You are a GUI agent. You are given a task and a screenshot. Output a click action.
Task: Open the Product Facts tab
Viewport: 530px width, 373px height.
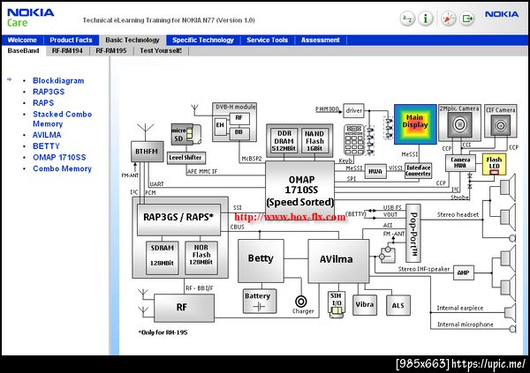coord(71,41)
